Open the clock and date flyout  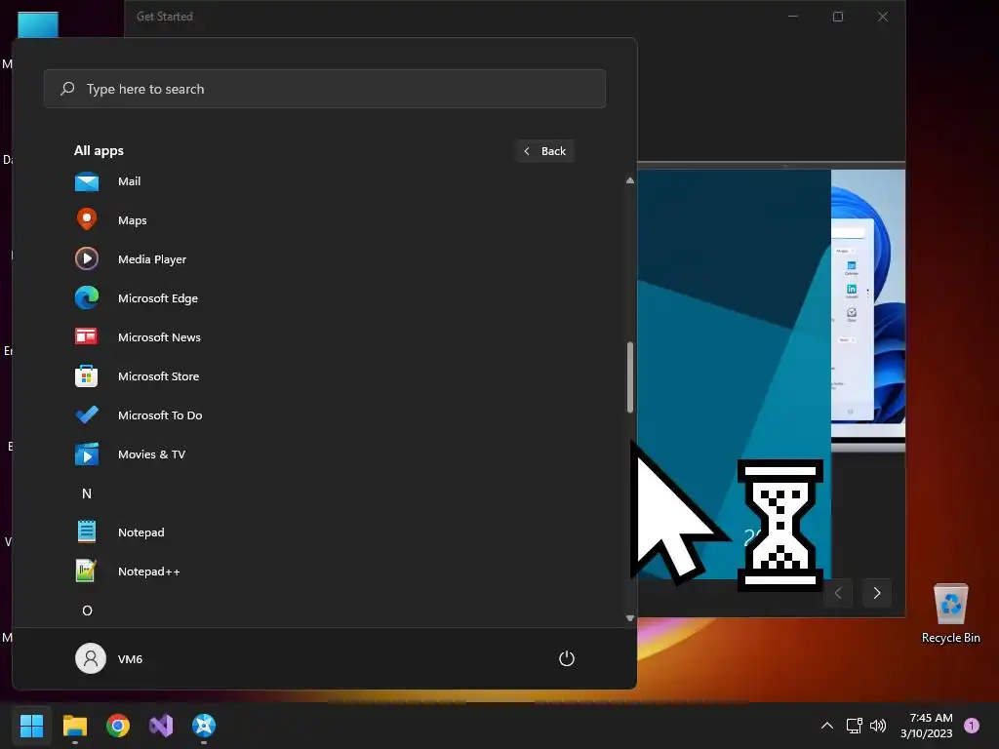pyautogui.click(x=927, y=726)
